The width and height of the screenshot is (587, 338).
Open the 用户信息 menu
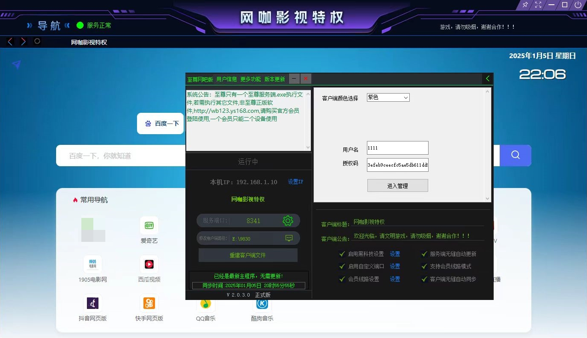tap(226, 79)
